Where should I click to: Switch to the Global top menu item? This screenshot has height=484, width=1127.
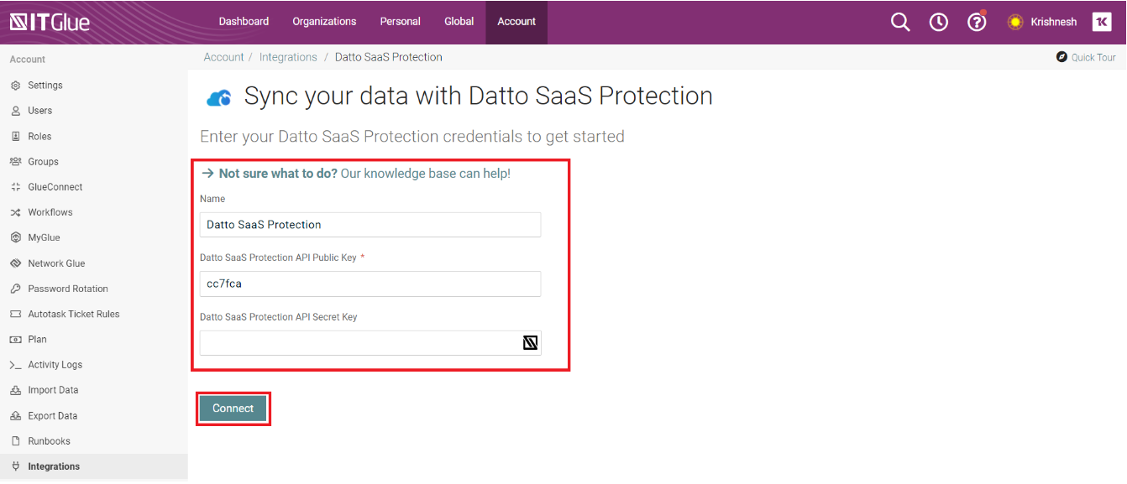click(x=459, y=22)
